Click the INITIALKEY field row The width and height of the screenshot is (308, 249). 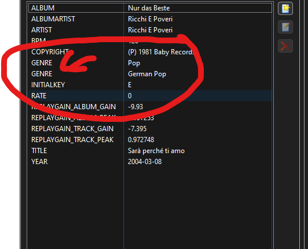[151, 85]
